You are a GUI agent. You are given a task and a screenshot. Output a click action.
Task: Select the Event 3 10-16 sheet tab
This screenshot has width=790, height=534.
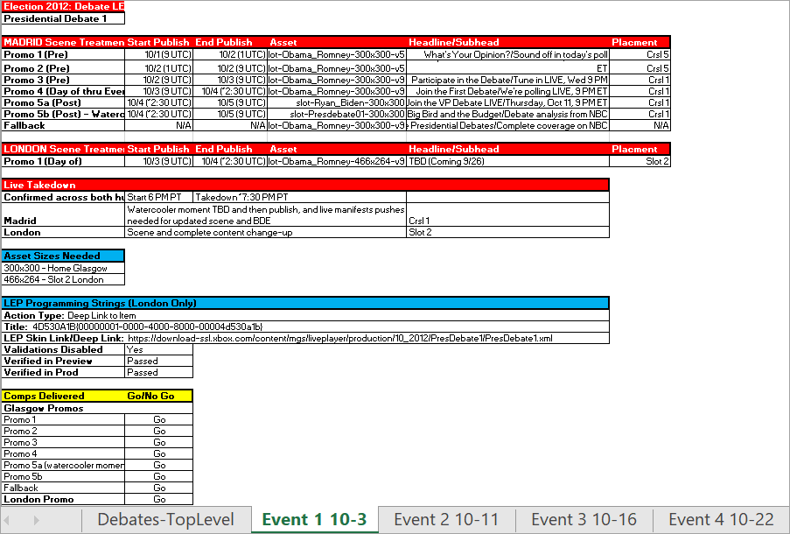click(x=584, y=520)
